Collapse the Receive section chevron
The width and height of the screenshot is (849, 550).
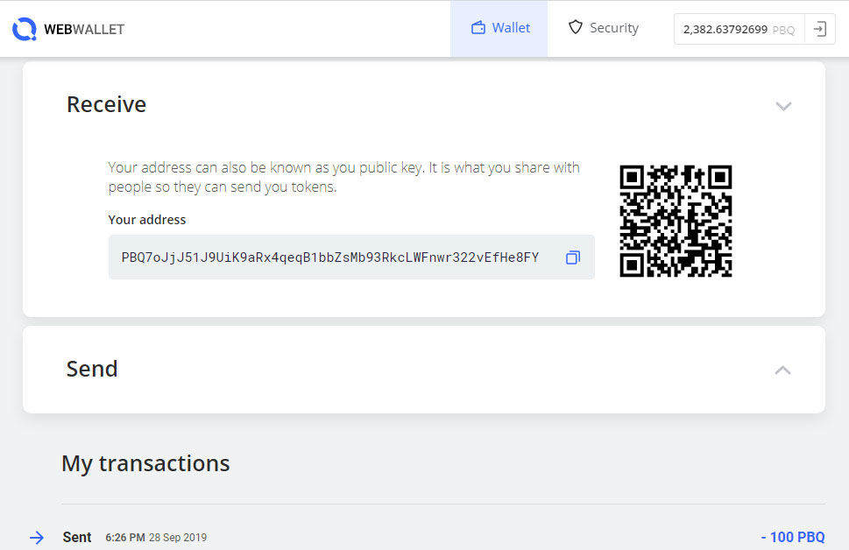(x=783, y=106)
